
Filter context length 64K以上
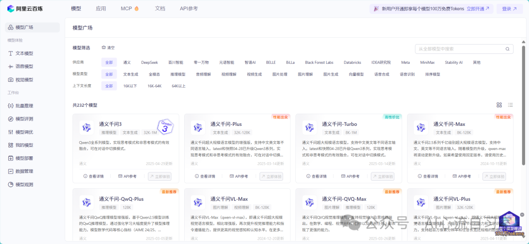(x=178, y=86)
